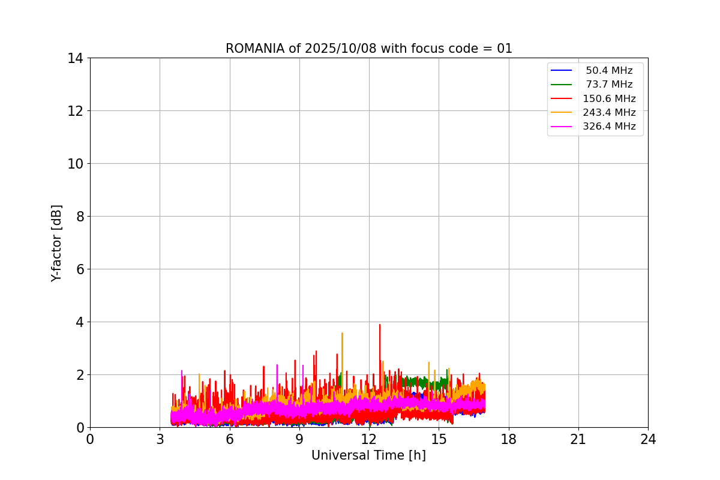Viewport: 720px width, 480px height.
Task: Click the magenta line swatch in legend
Action: pos(562,127)
